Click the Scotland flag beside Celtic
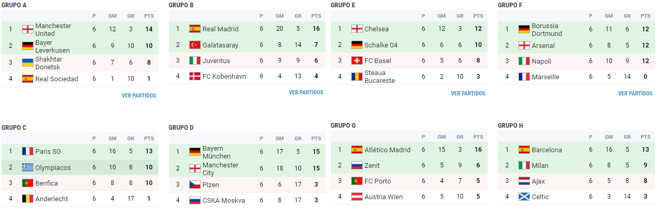Image resolution: width=658 pixels, height=208 pixels. [524, 197]
